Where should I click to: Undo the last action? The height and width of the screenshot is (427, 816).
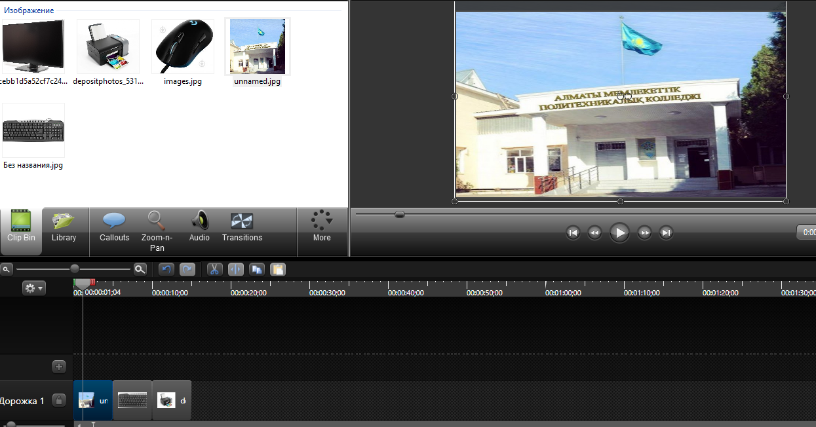(x=166, y=269)
